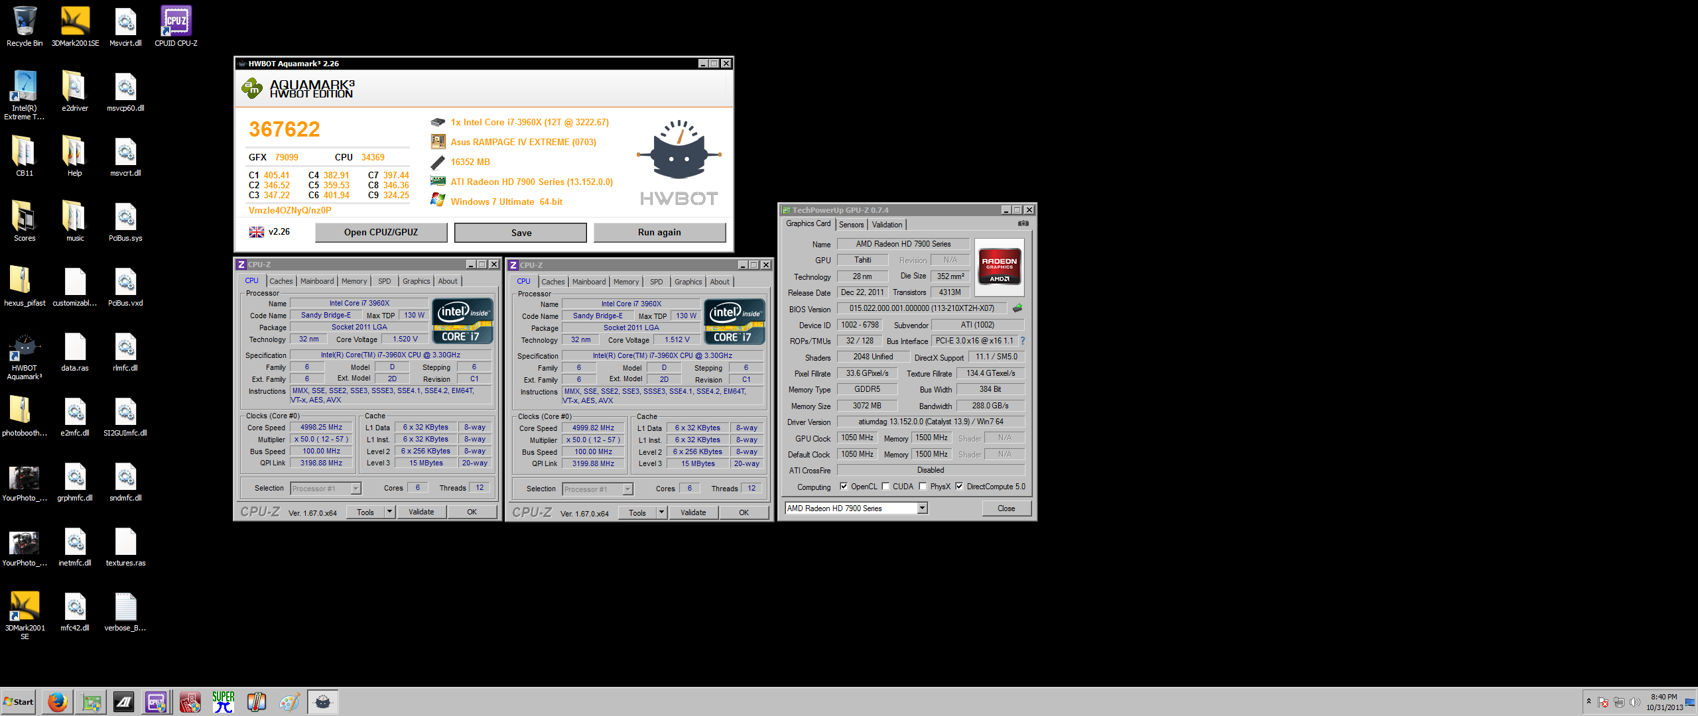This screenshot has width=1698, height=716.
Task: Click the HWBOT logo in Aquamark window
Action: 679,162
